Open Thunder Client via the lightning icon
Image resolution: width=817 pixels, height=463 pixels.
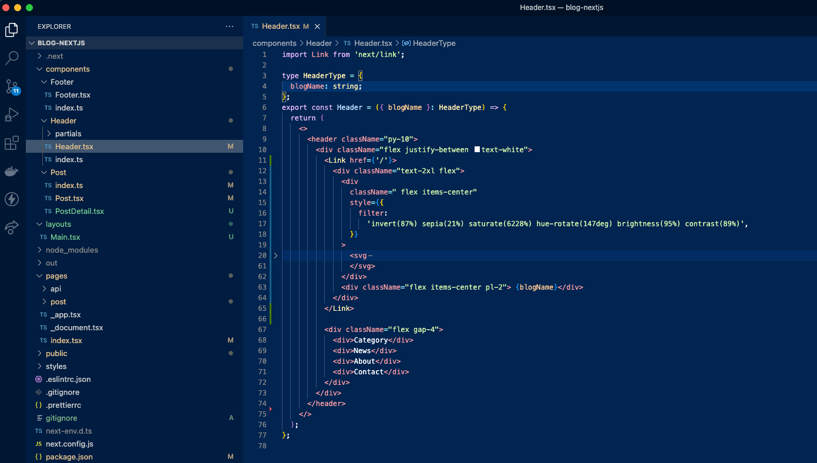(x=12, y=199)
